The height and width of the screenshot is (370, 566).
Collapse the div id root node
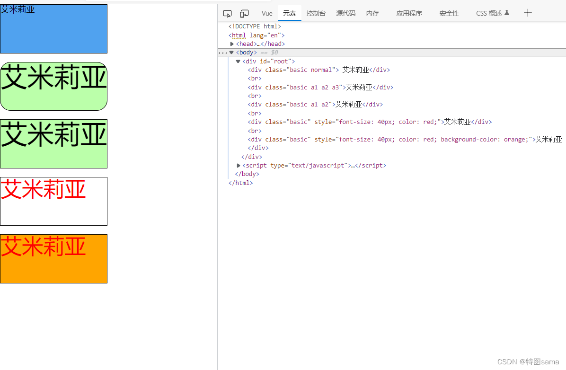point(238,62)
